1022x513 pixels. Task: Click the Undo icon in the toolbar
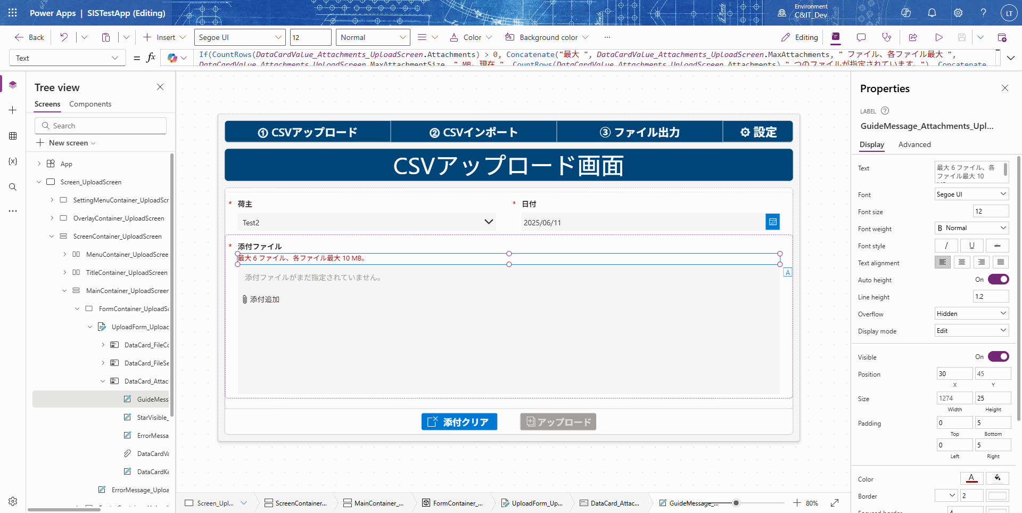pyautogui.click(x=64, y=37)
